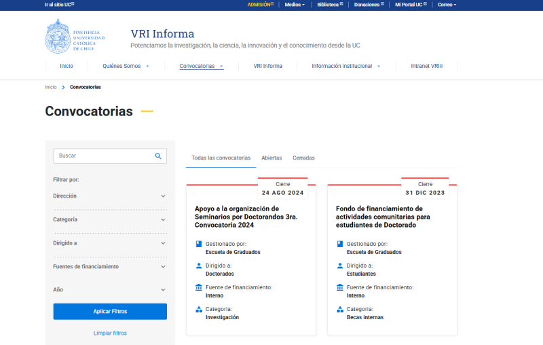The height and width of the screenshot is (345, 543).
Task: Open the Información institucional dropdown
Action: pyautogui.click(x=345, y=66)
